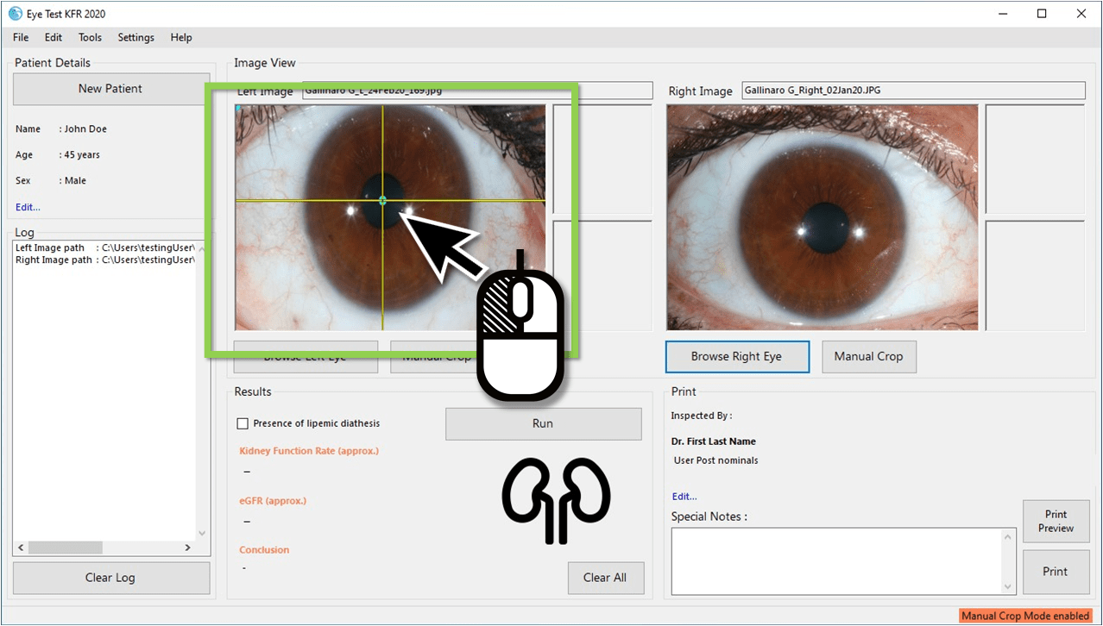Click the 'Dr. First Last Name' text
Image resolution: width=1103 pixels, height=626 pixels.
(714, 441)
